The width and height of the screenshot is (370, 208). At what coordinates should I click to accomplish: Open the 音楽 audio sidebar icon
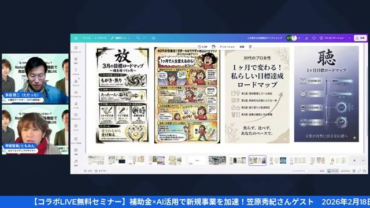coord(76,163)
